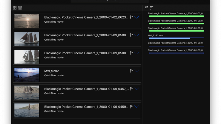Expand details for the MVI_9282 clip
Viewport: 221px width, 124px height.
point(137,71)
